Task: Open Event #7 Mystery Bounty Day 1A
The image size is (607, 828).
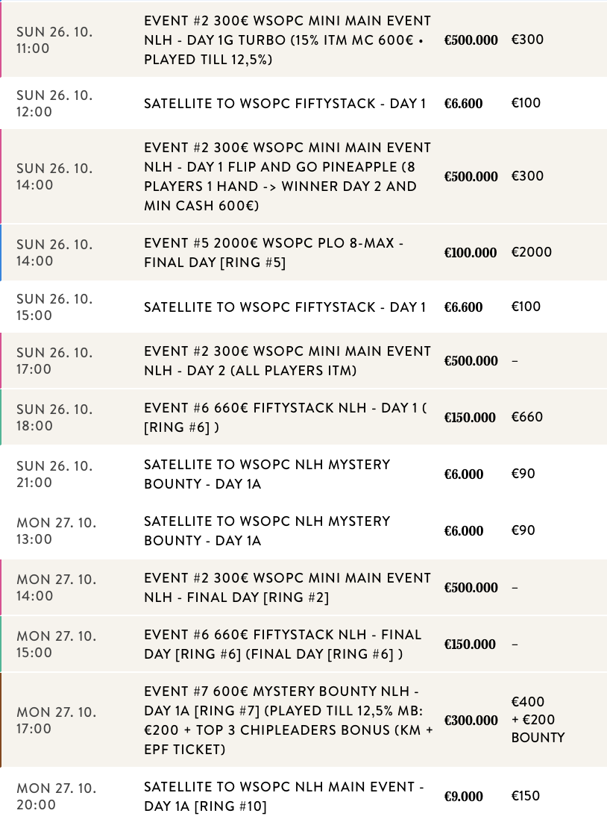Action: pyautogui.click(x=288, y=721)
